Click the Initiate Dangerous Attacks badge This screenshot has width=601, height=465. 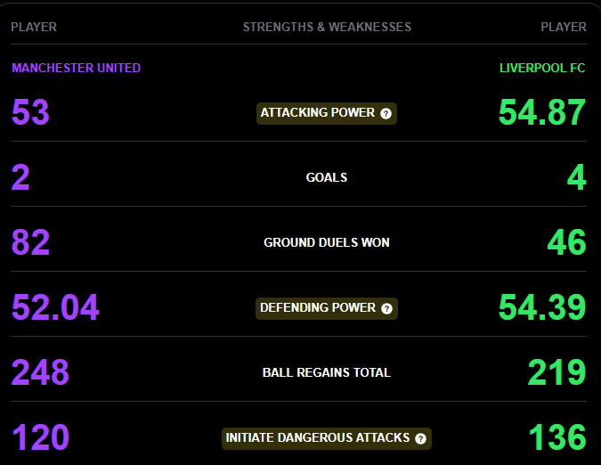318,438
